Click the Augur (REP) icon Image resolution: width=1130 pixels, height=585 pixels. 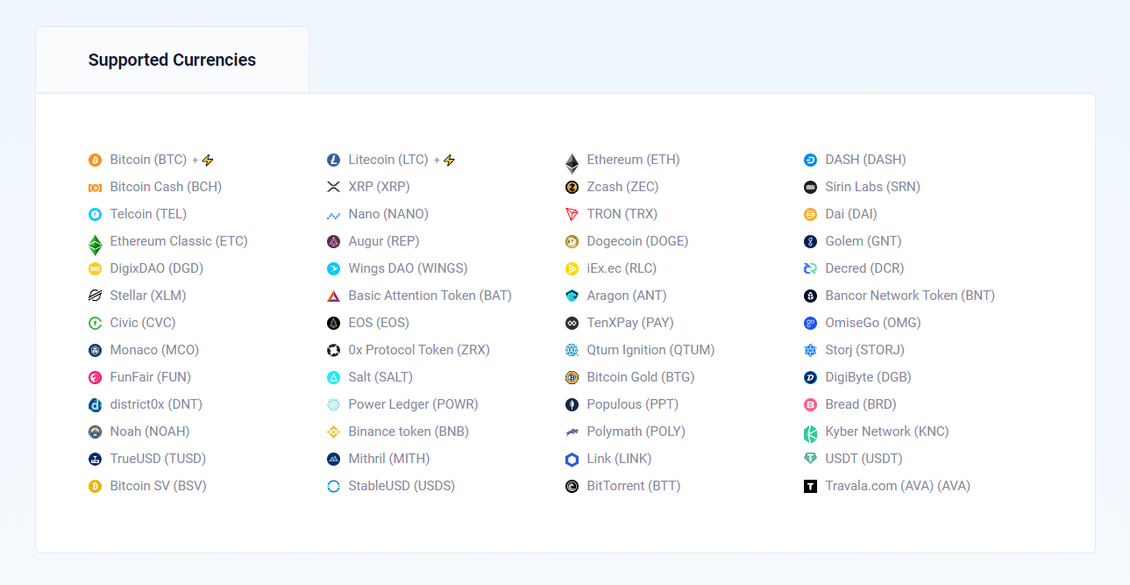[333, 242]
